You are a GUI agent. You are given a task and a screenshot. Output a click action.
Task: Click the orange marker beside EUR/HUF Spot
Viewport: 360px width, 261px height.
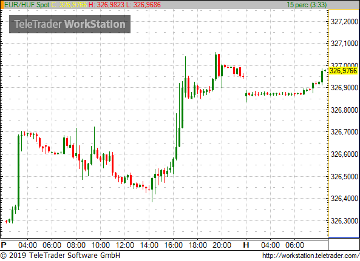2,5
